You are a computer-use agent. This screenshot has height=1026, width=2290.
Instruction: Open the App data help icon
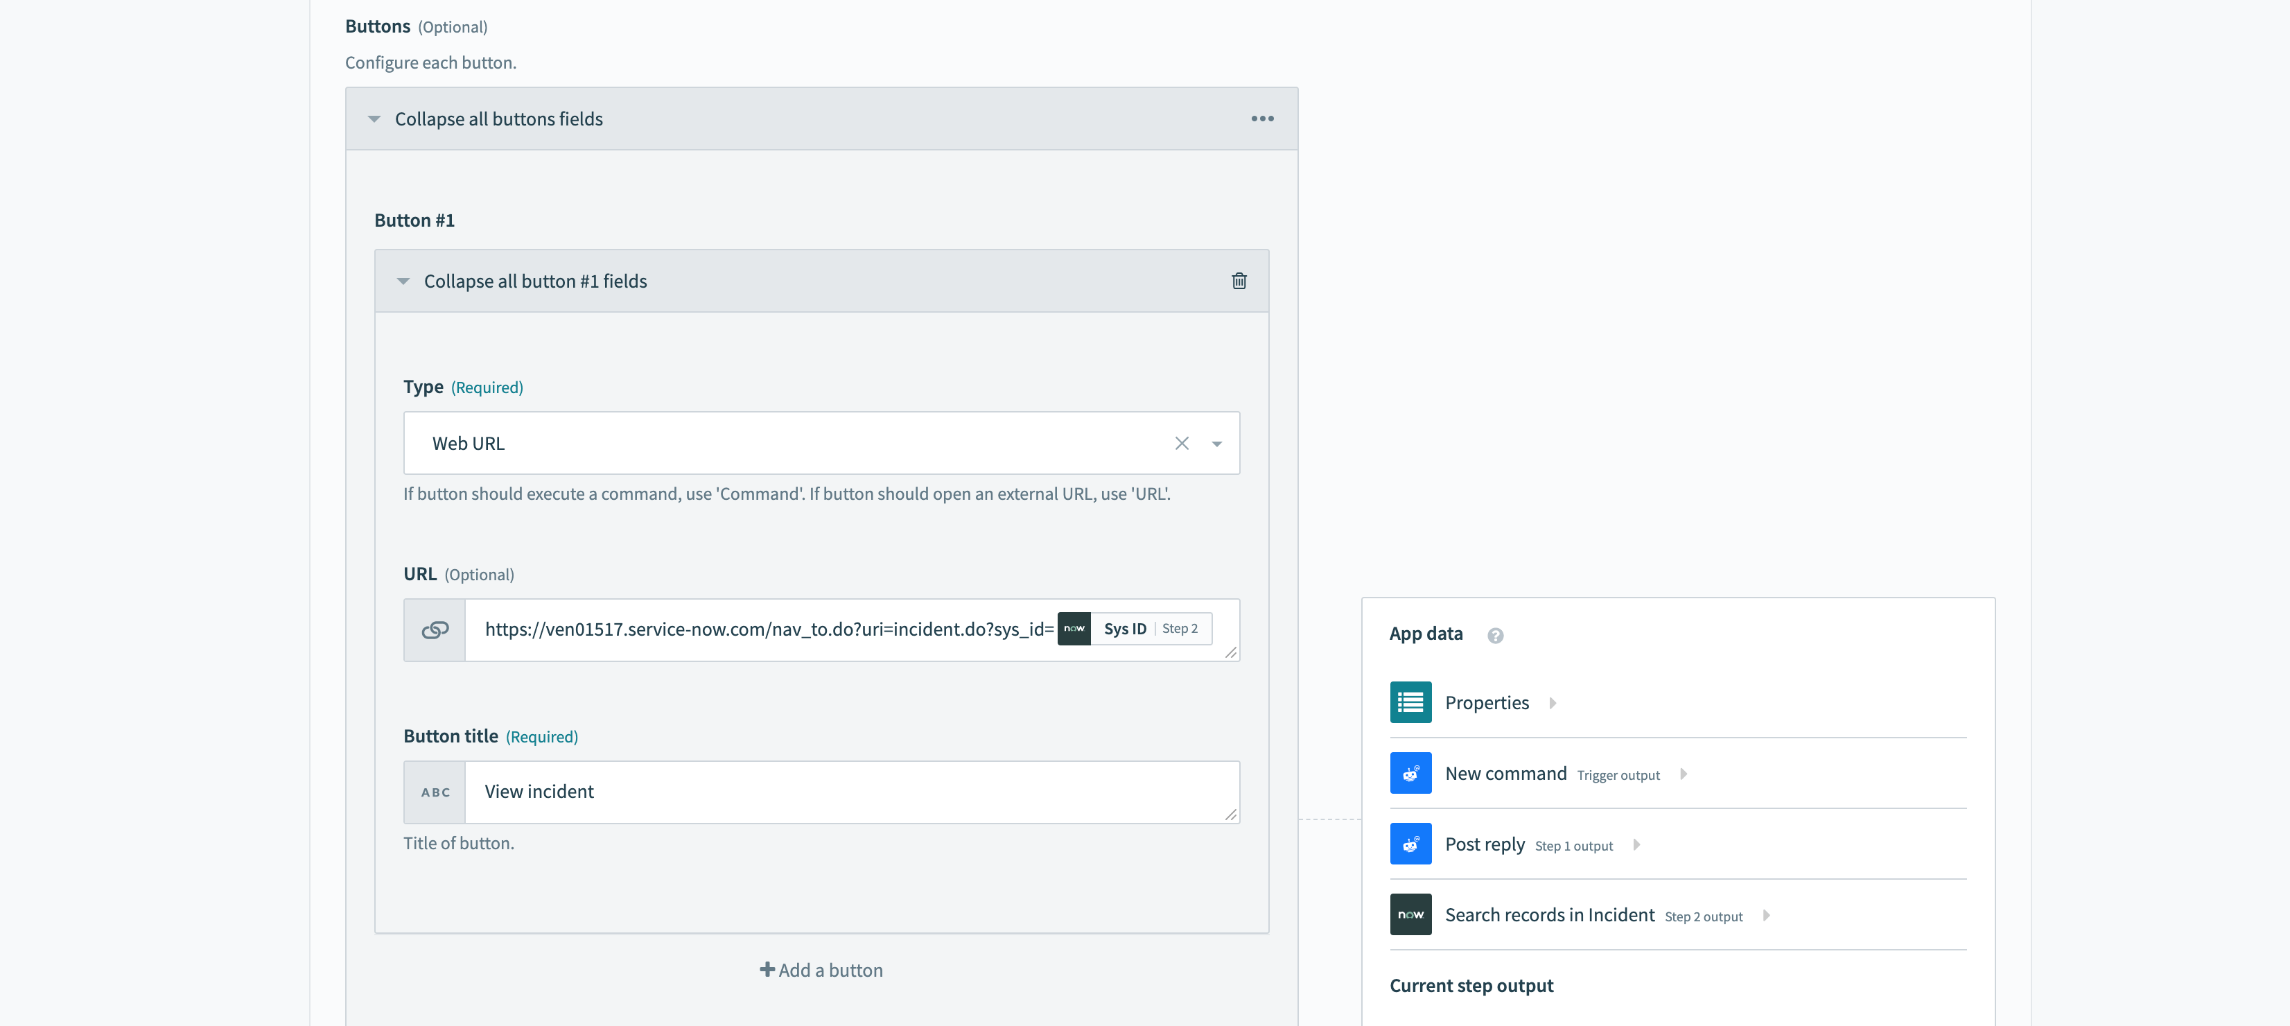(x=1495, y=635)
